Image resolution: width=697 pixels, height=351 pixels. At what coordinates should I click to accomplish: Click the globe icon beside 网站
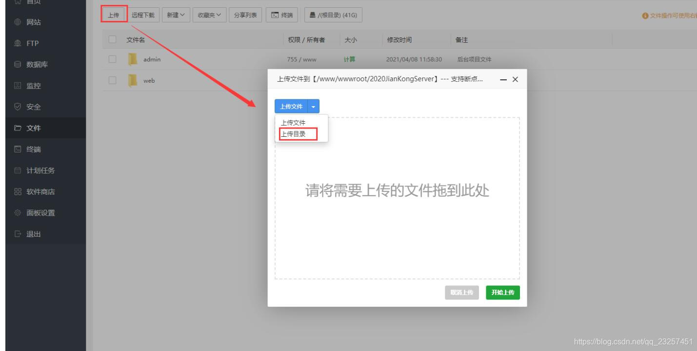point(19,22)
